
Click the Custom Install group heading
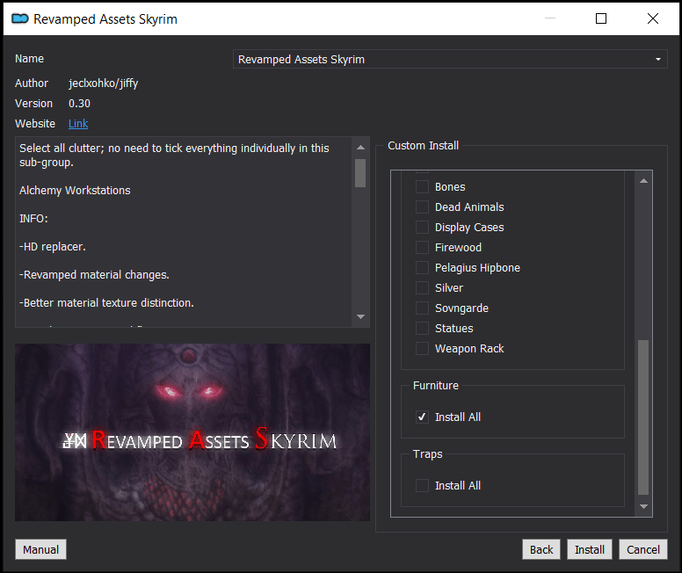click(x=424, y=146)
